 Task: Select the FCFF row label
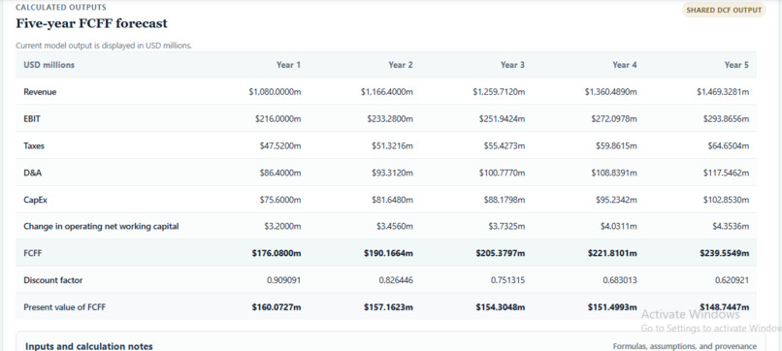[x=33, y=253]
